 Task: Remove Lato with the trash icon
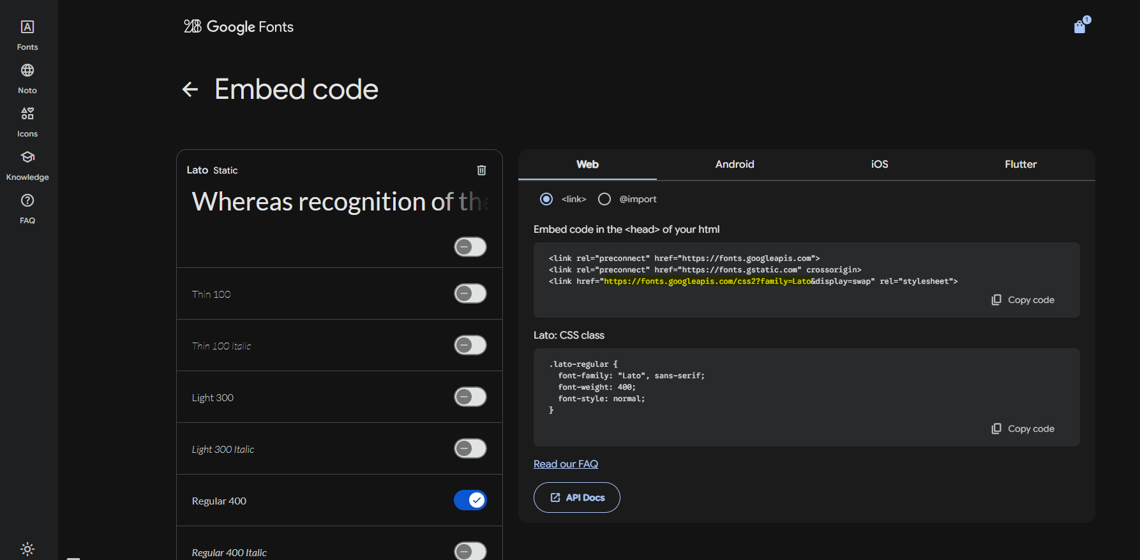pos(481,170)
